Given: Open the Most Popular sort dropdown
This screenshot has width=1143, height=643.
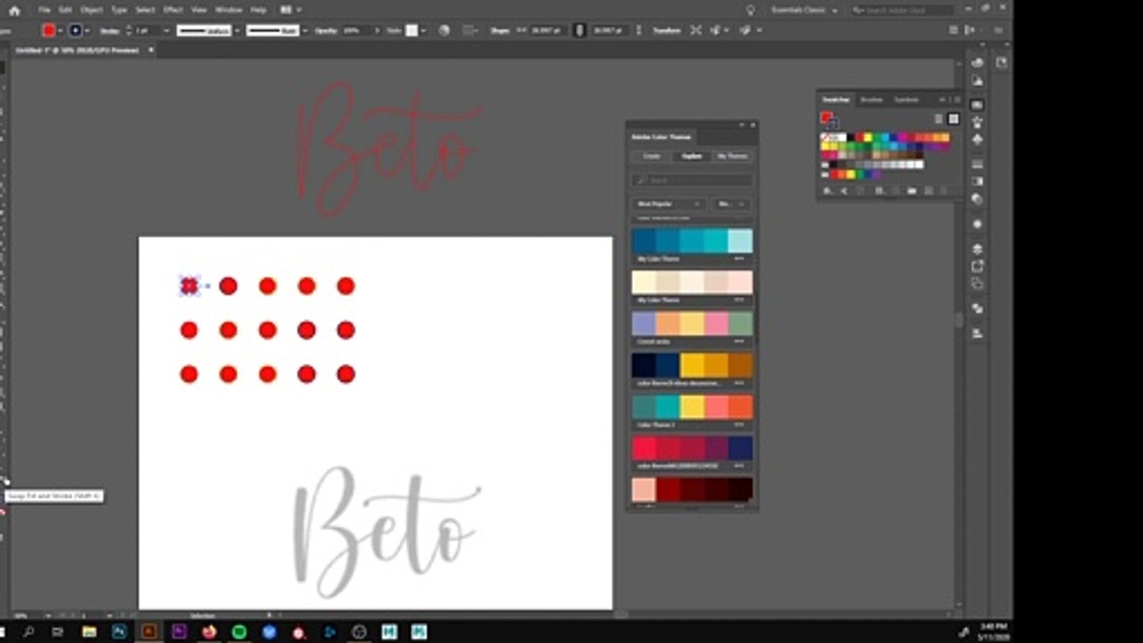Looking at the screenshot, I should (x=670, y=204).
